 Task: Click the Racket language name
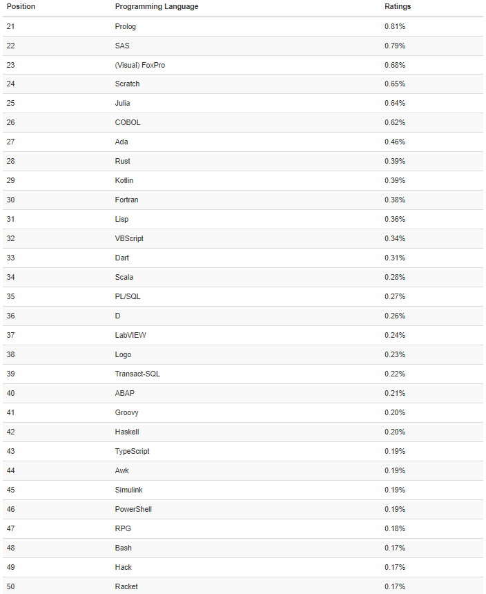[x=126, y=586]
